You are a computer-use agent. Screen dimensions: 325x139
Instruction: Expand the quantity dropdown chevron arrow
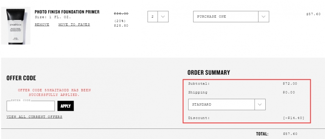click(163, 17)
